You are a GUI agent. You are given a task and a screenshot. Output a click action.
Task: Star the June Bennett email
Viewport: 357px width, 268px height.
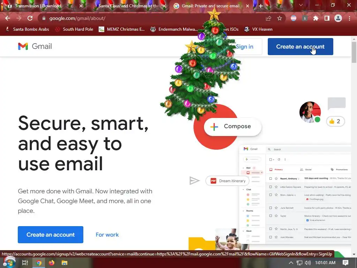tap(276, 208)
